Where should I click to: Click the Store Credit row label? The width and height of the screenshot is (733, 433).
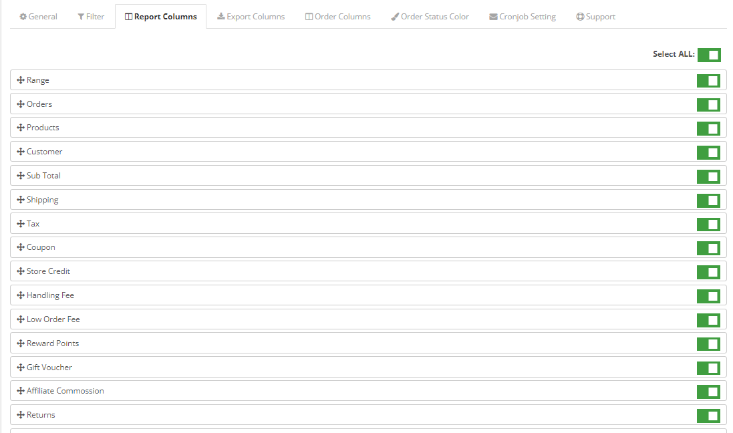(48, 271)
